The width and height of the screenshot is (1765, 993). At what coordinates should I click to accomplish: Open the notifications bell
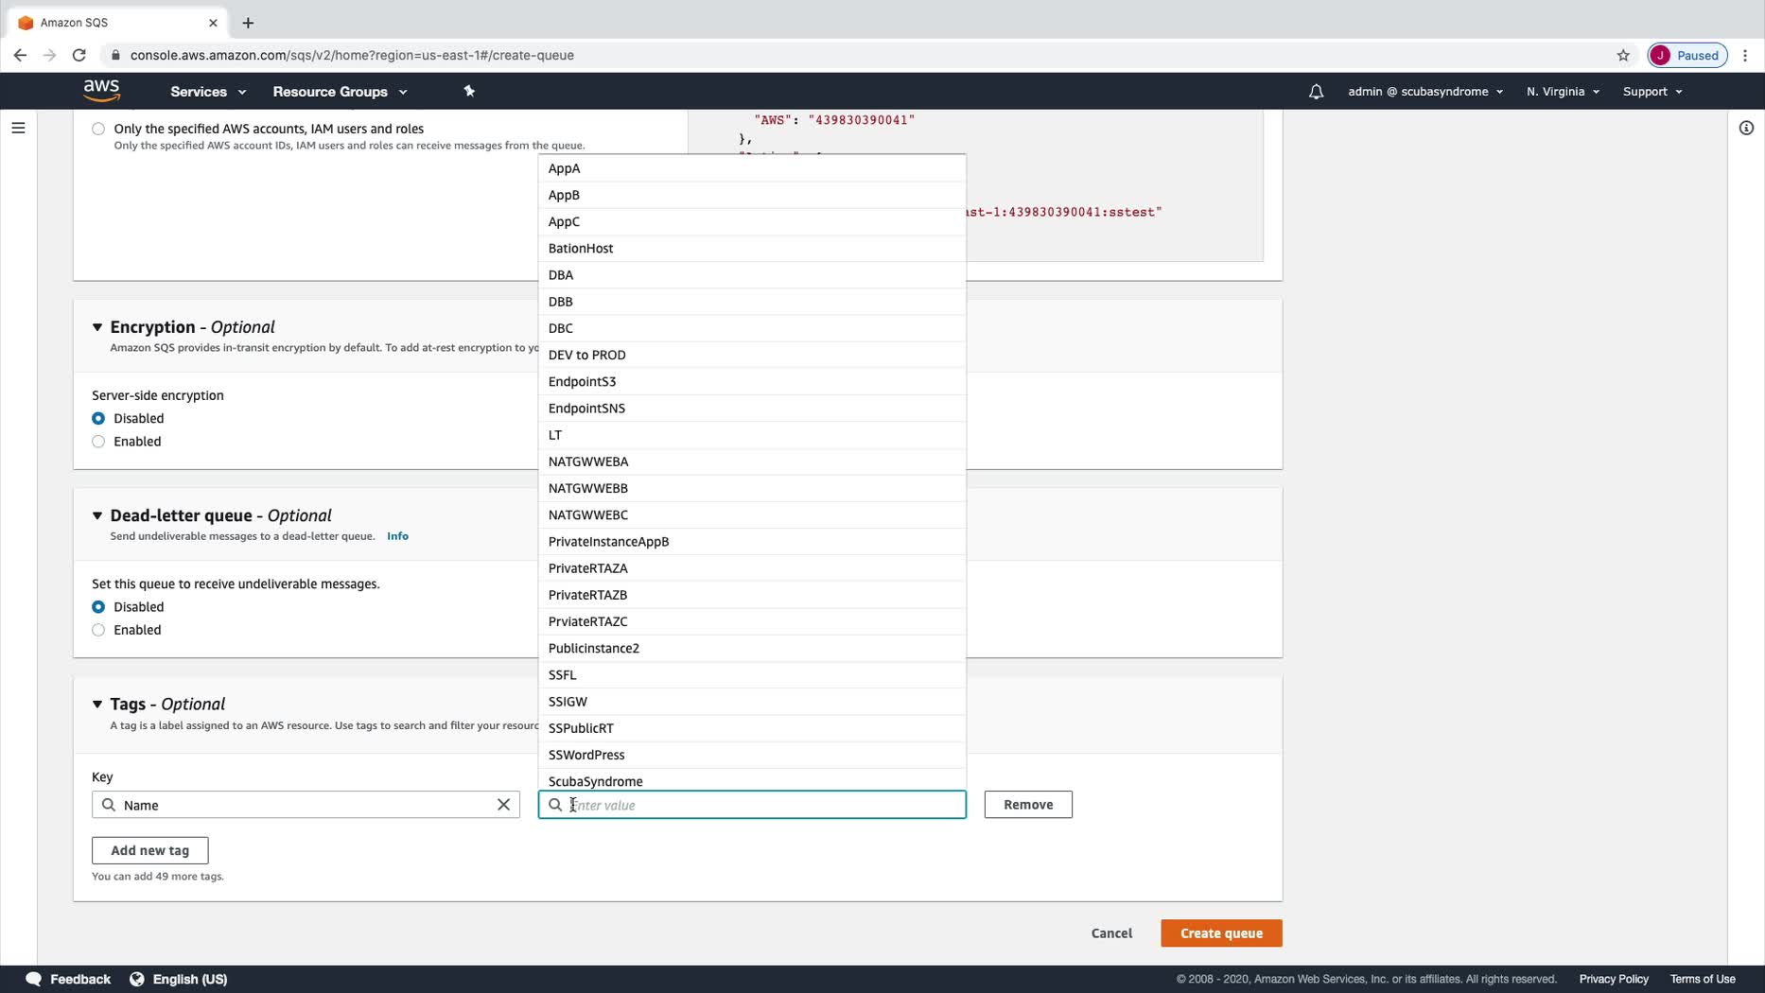coord(1316,92)
